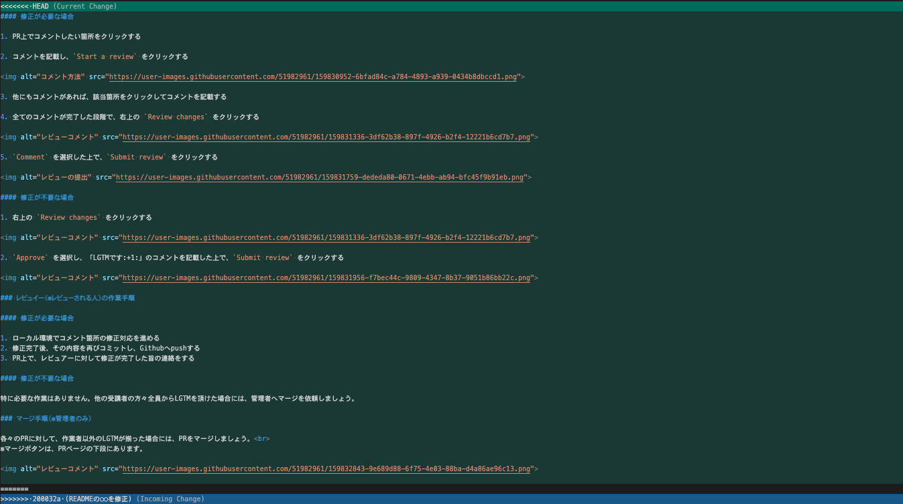The image size is (903, 504).
Task: Click the ======= conflict separator line
Action: click(x=451, y=489)
